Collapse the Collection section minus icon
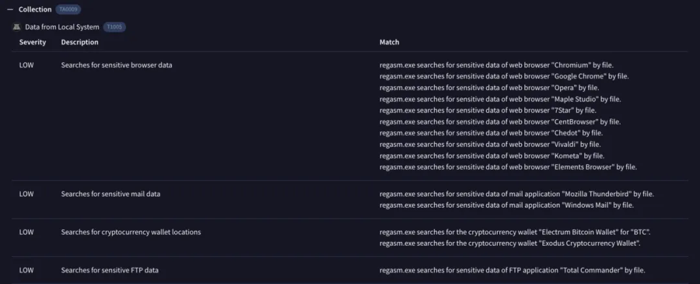Screen dimensions: 700x284 [x=10, y=10]
